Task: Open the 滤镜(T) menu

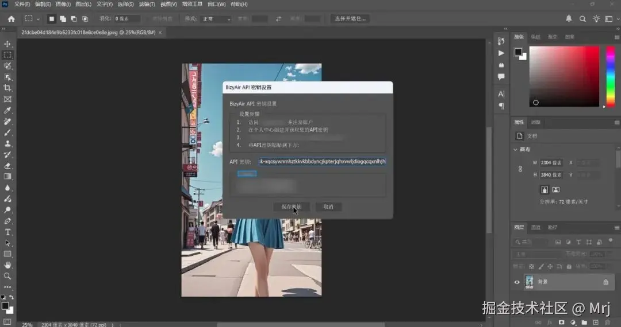Action: [x=147, y=4]
